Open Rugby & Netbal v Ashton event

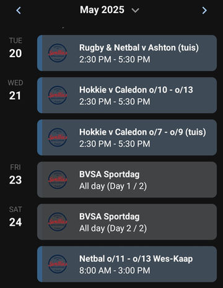tap(127, 53)
